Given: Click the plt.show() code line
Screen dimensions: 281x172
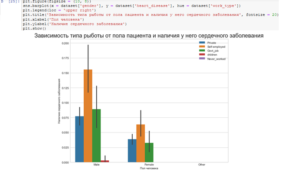Looking at the screenshot, I should (x=34, y=28).
